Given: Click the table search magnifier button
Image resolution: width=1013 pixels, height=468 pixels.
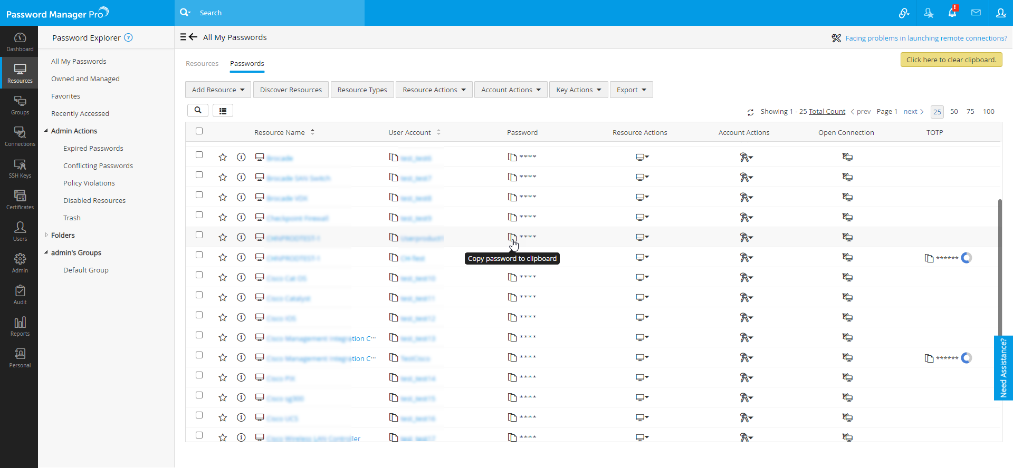Looking at the screenshot, I should click(198, 110).
